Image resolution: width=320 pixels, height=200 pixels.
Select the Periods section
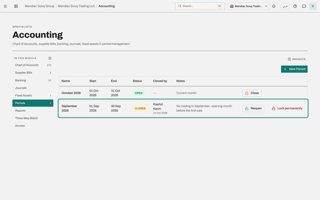(x=33, y=103)
